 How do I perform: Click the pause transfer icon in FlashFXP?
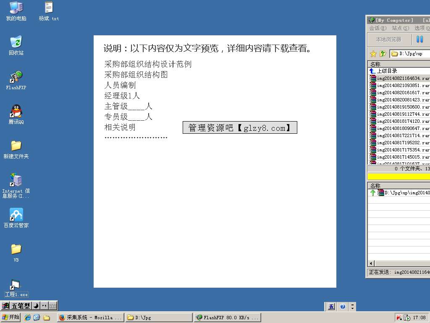tap(420, 40)
